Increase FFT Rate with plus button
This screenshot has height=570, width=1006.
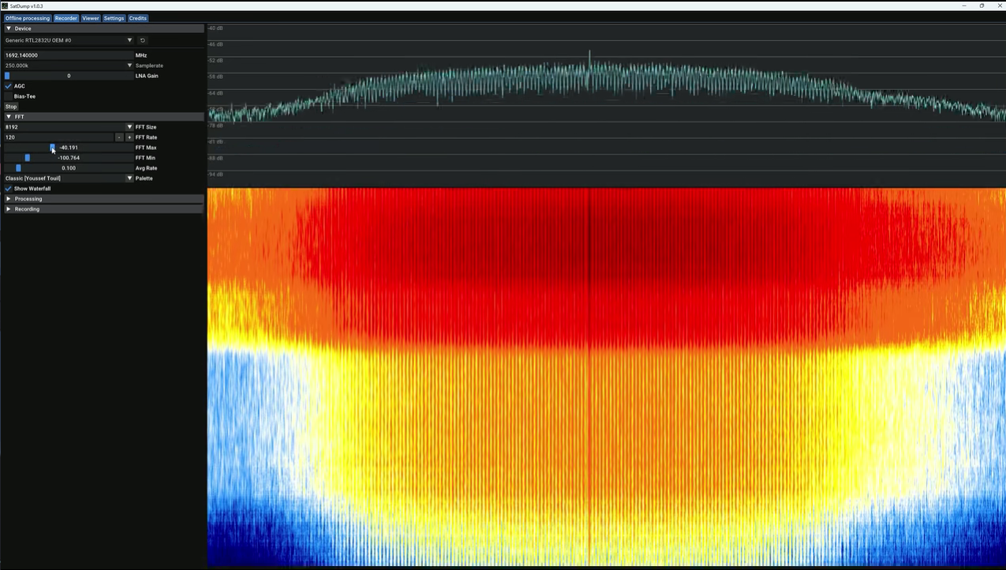click(x=129, y=137)
